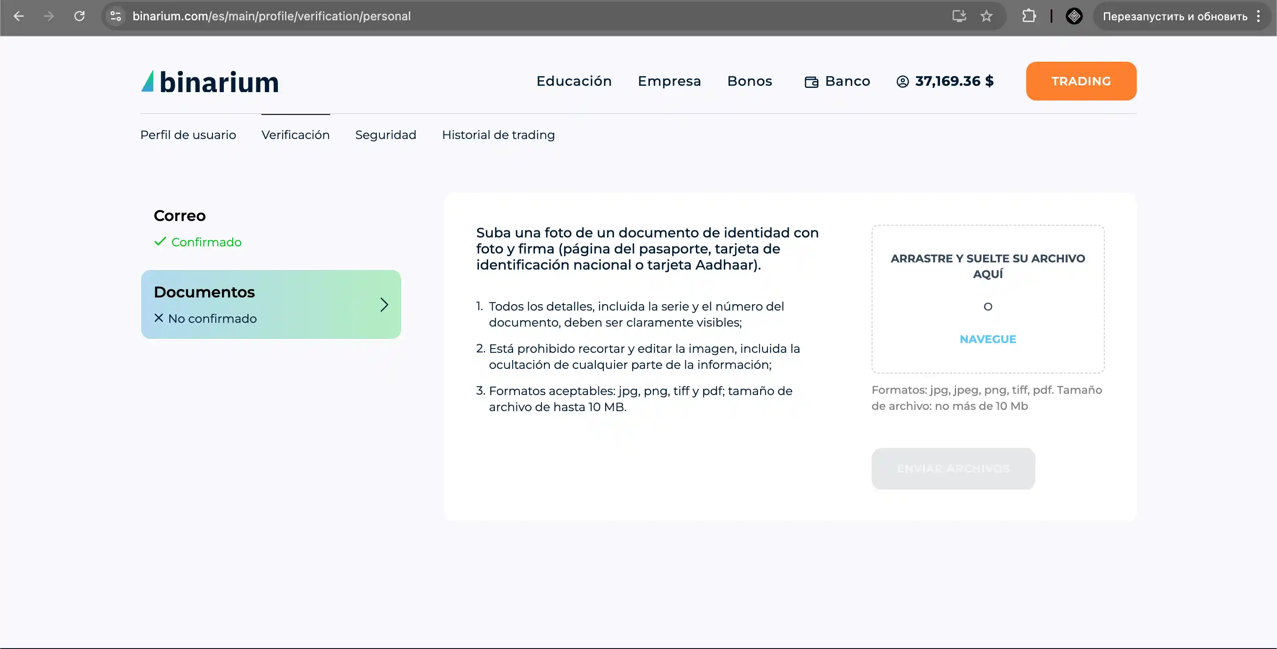Open the Empresa menu
The width and height of the screenshot is (1277, 649).
click(x=669, y=81)
